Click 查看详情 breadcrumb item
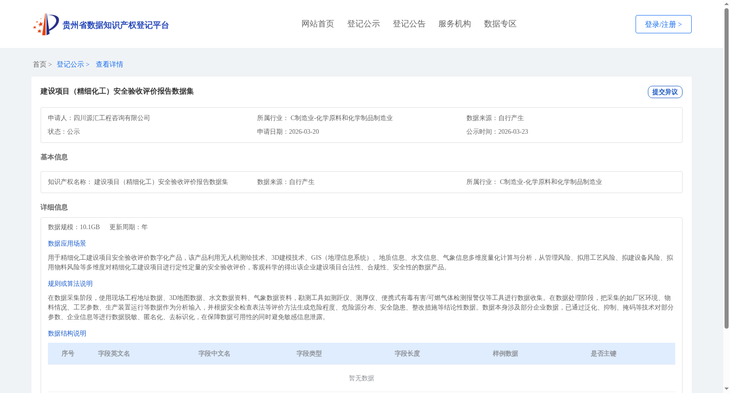 [109, 64]
